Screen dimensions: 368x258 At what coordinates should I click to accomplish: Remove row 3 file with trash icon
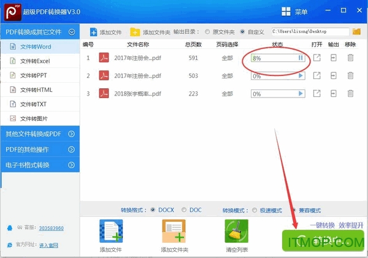coord(350,93)
